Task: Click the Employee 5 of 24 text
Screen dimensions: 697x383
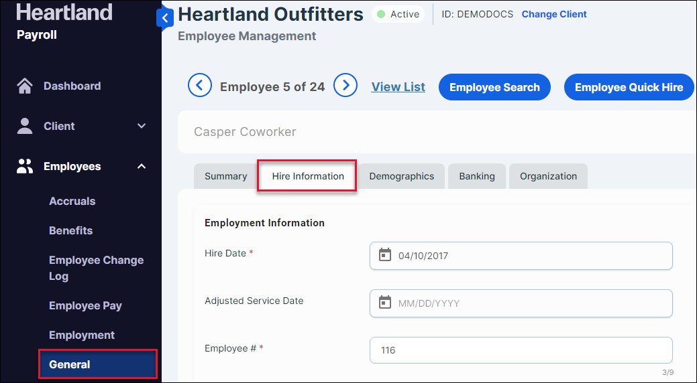Action: [x=272, y=86]
